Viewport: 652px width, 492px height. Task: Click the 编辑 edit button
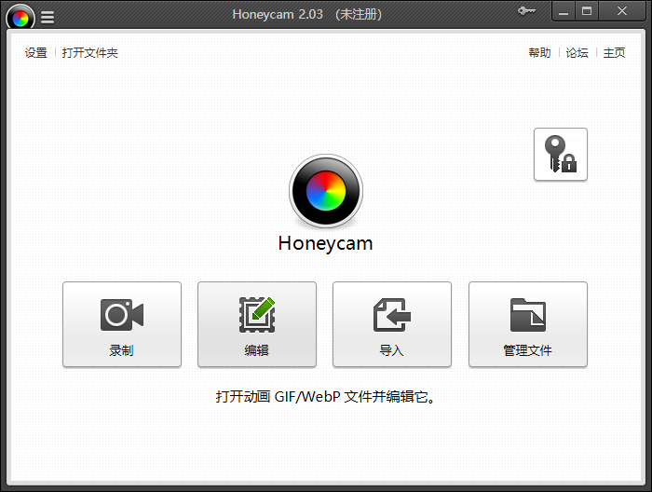tap(257, 324)
